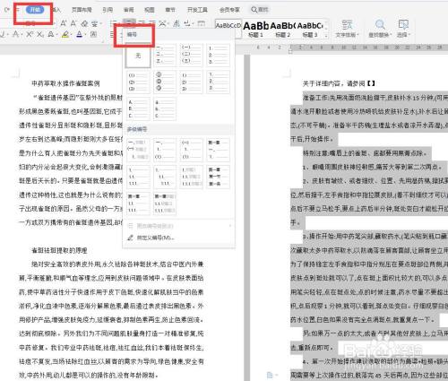This screenshot has width=448, height=381.
Task: Choose circled ①②③ numbering format
Action: click(164, 82)
